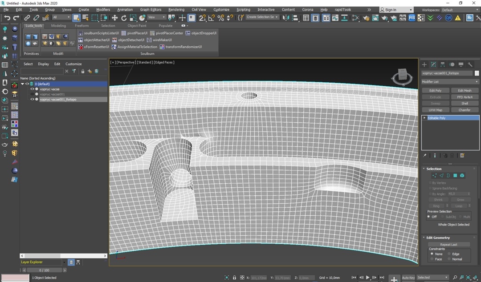Open the Workspaces Default dropdown
The height and width of the screenshot is (282, 481).
(460, 10)
